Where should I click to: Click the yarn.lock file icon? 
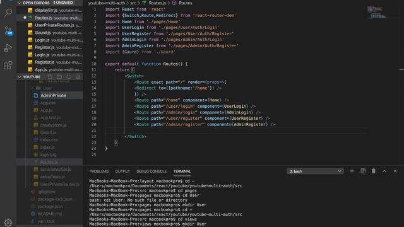pos(33,221)
